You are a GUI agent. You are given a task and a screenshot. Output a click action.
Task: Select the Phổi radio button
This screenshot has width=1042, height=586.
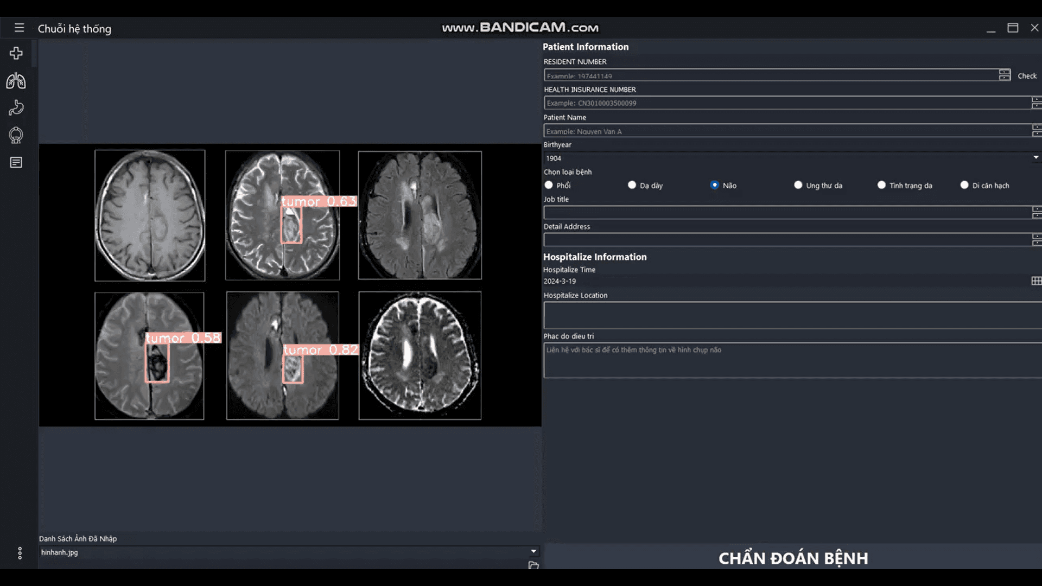pyautogui.click(x=549, y=185)
